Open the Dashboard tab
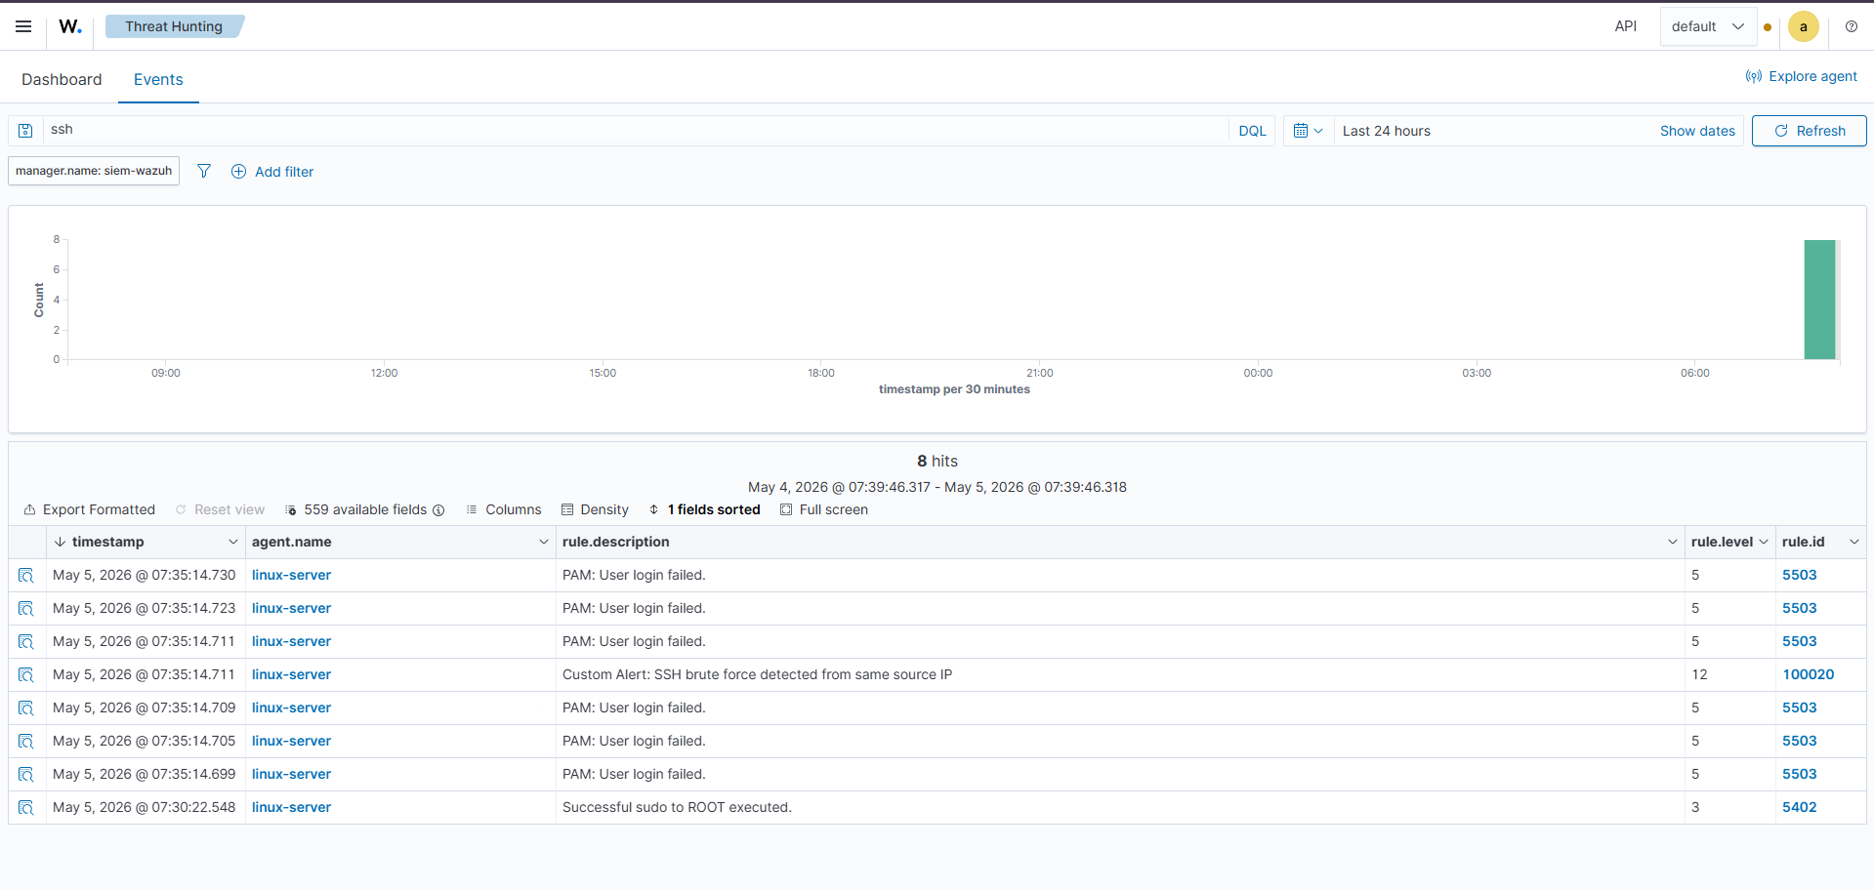 tap(62, 79)
